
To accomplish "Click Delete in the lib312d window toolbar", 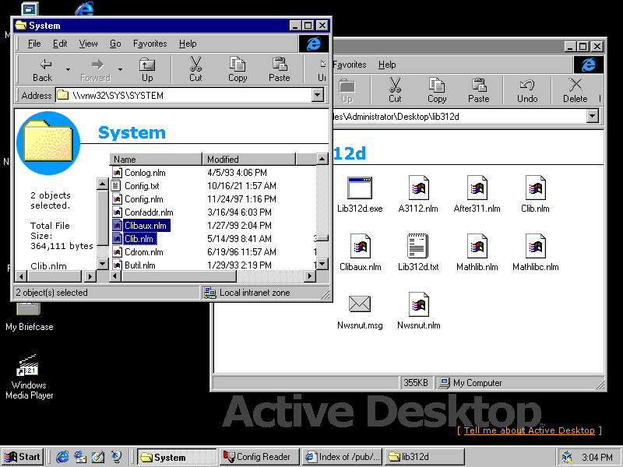I will coord(575,91).
